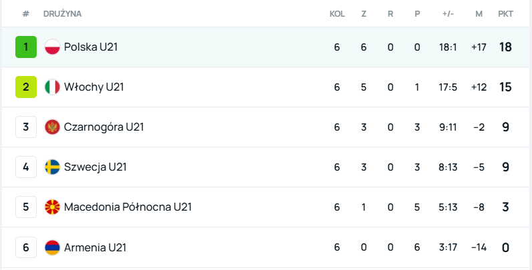Screen dimensions: 532x270
Task: Click the North Macedonia flag icon
Action: (52, 207)
